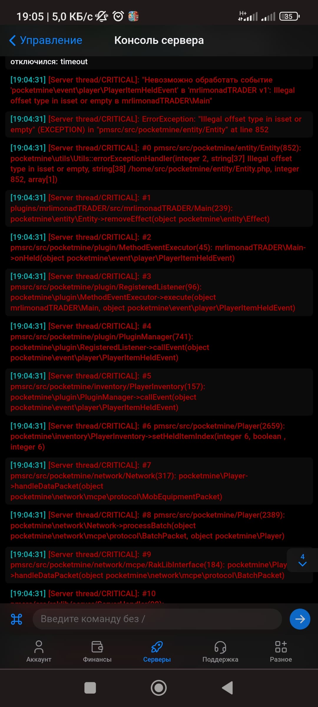Tap the Консоль сервера title
The height and width of the screenshot is (707, 318).
[159, 40]
